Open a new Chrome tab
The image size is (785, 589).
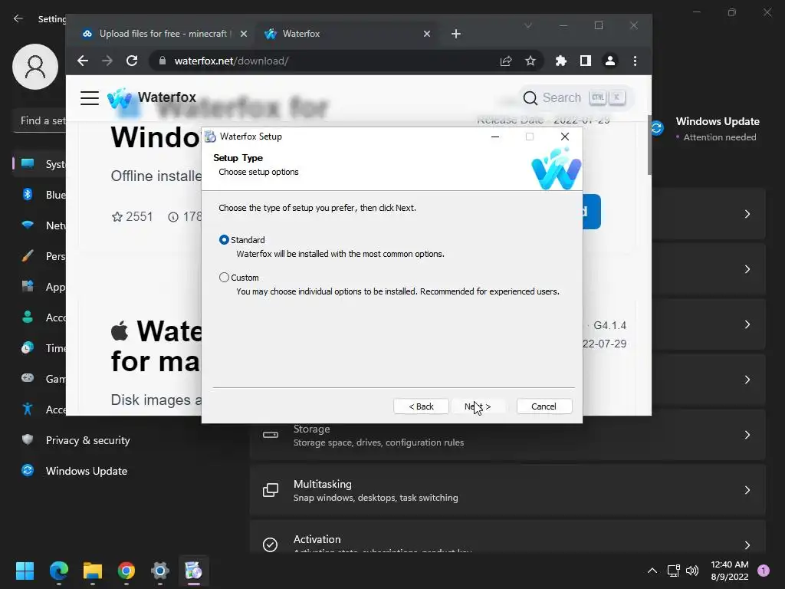455,34
